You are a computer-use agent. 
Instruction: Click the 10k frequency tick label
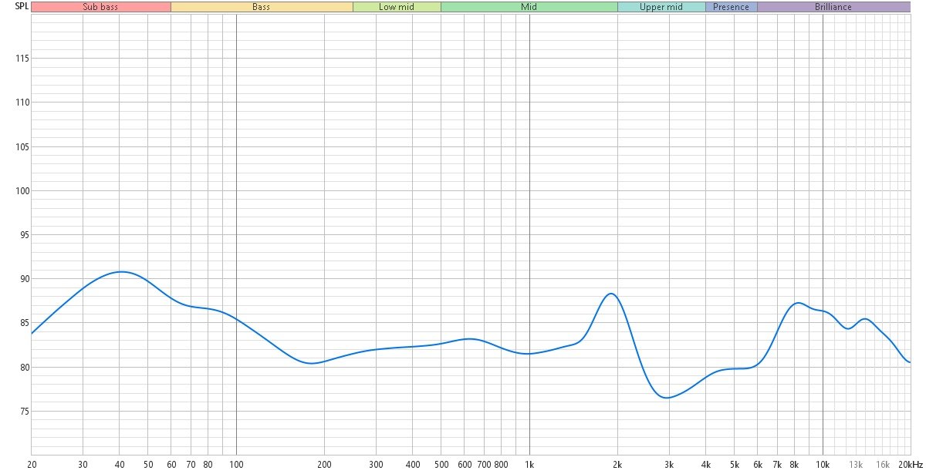point(823,465)
